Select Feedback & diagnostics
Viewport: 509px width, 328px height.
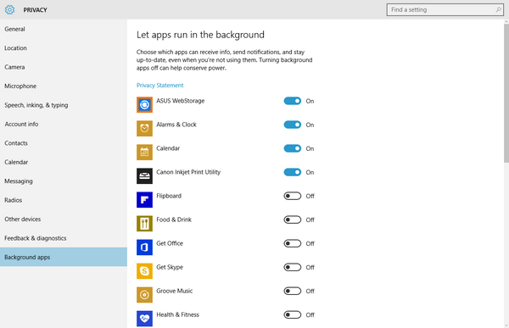[x=64, y=238]
